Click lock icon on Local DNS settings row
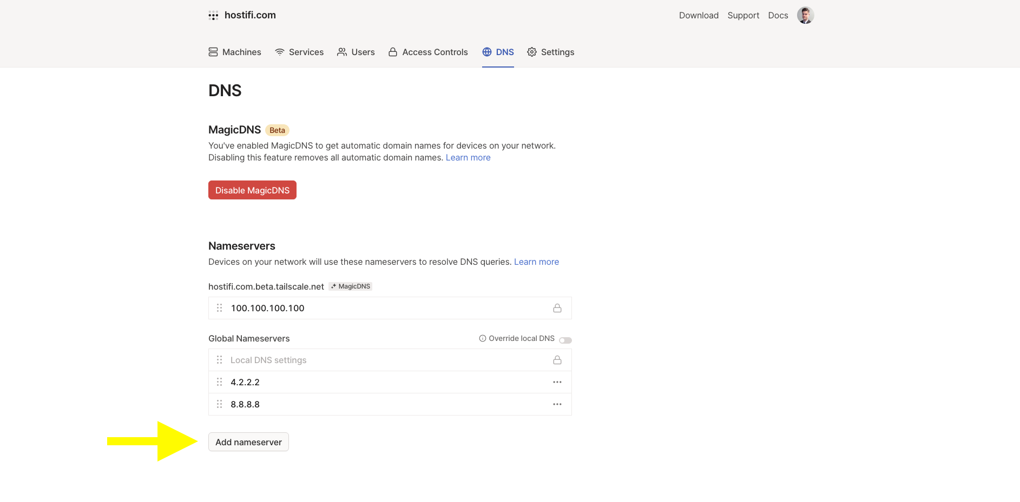 (557, 360)
